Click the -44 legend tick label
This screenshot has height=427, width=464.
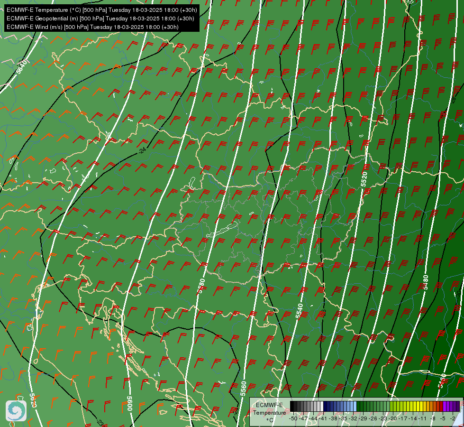click(x=313, y=418)
